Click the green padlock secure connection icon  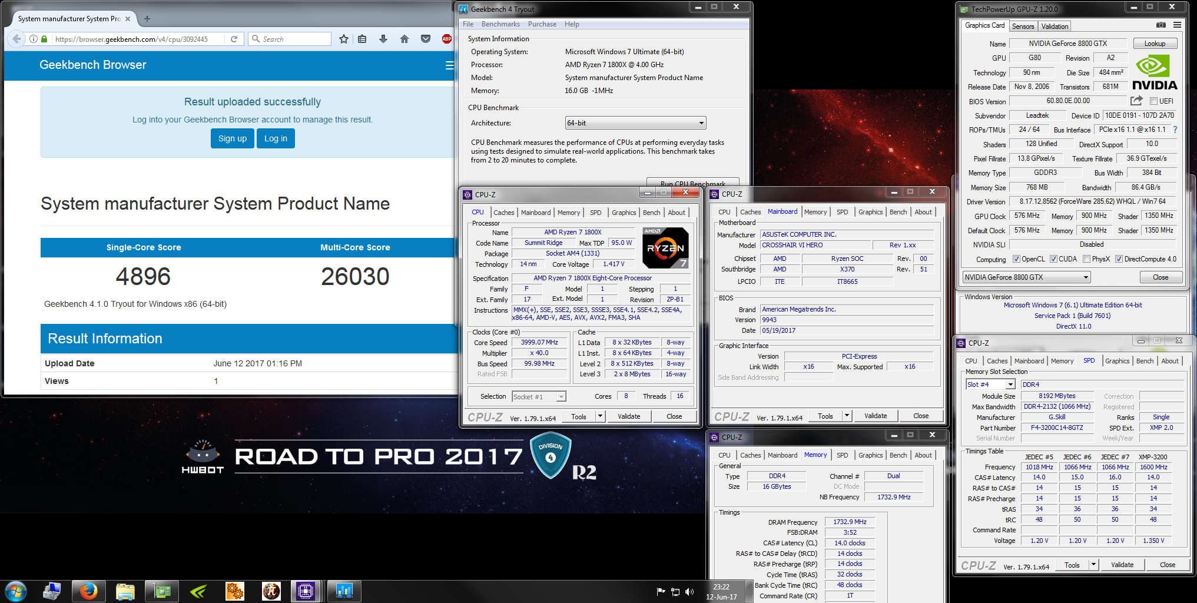tap(44, 39)
